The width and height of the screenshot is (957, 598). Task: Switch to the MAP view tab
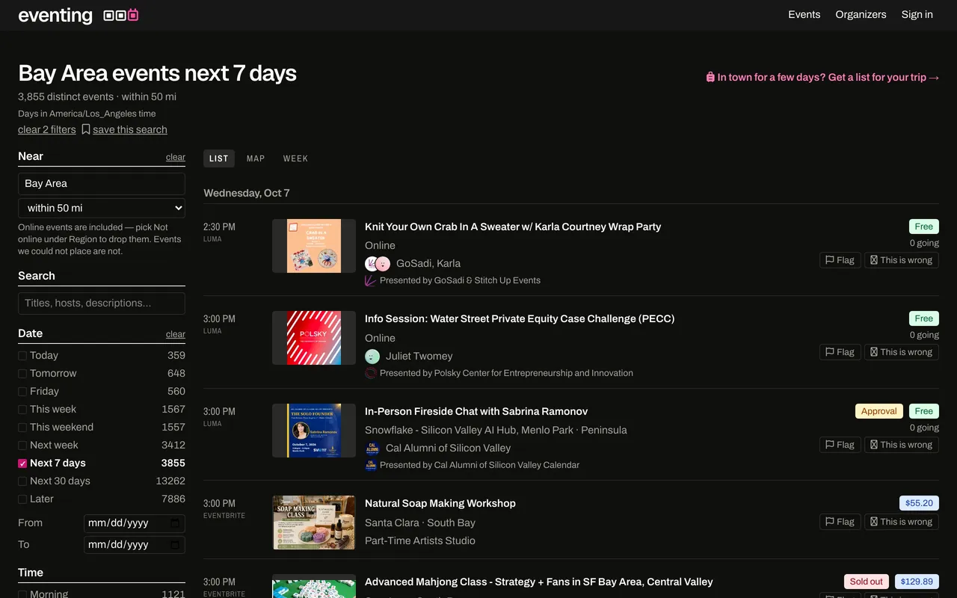click(256, 158)
